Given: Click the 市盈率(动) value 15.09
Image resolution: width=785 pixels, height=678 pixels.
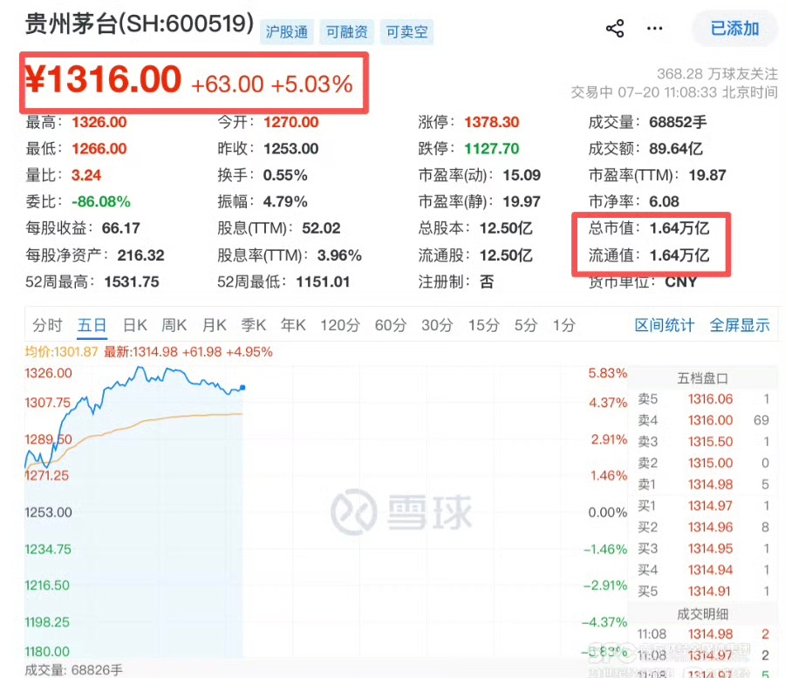Looking at the screenshot, I should pos(522,175).
